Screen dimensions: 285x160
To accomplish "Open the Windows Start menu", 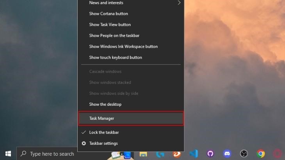I will (x=8, y=154).
